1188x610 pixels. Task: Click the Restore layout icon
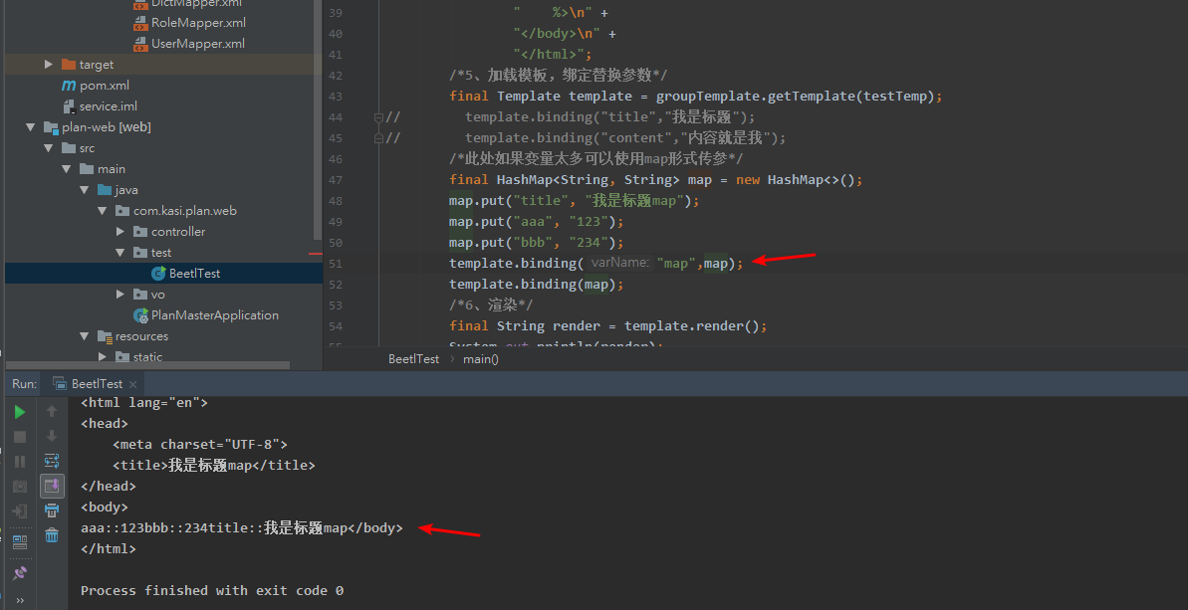tap(21, 542)
